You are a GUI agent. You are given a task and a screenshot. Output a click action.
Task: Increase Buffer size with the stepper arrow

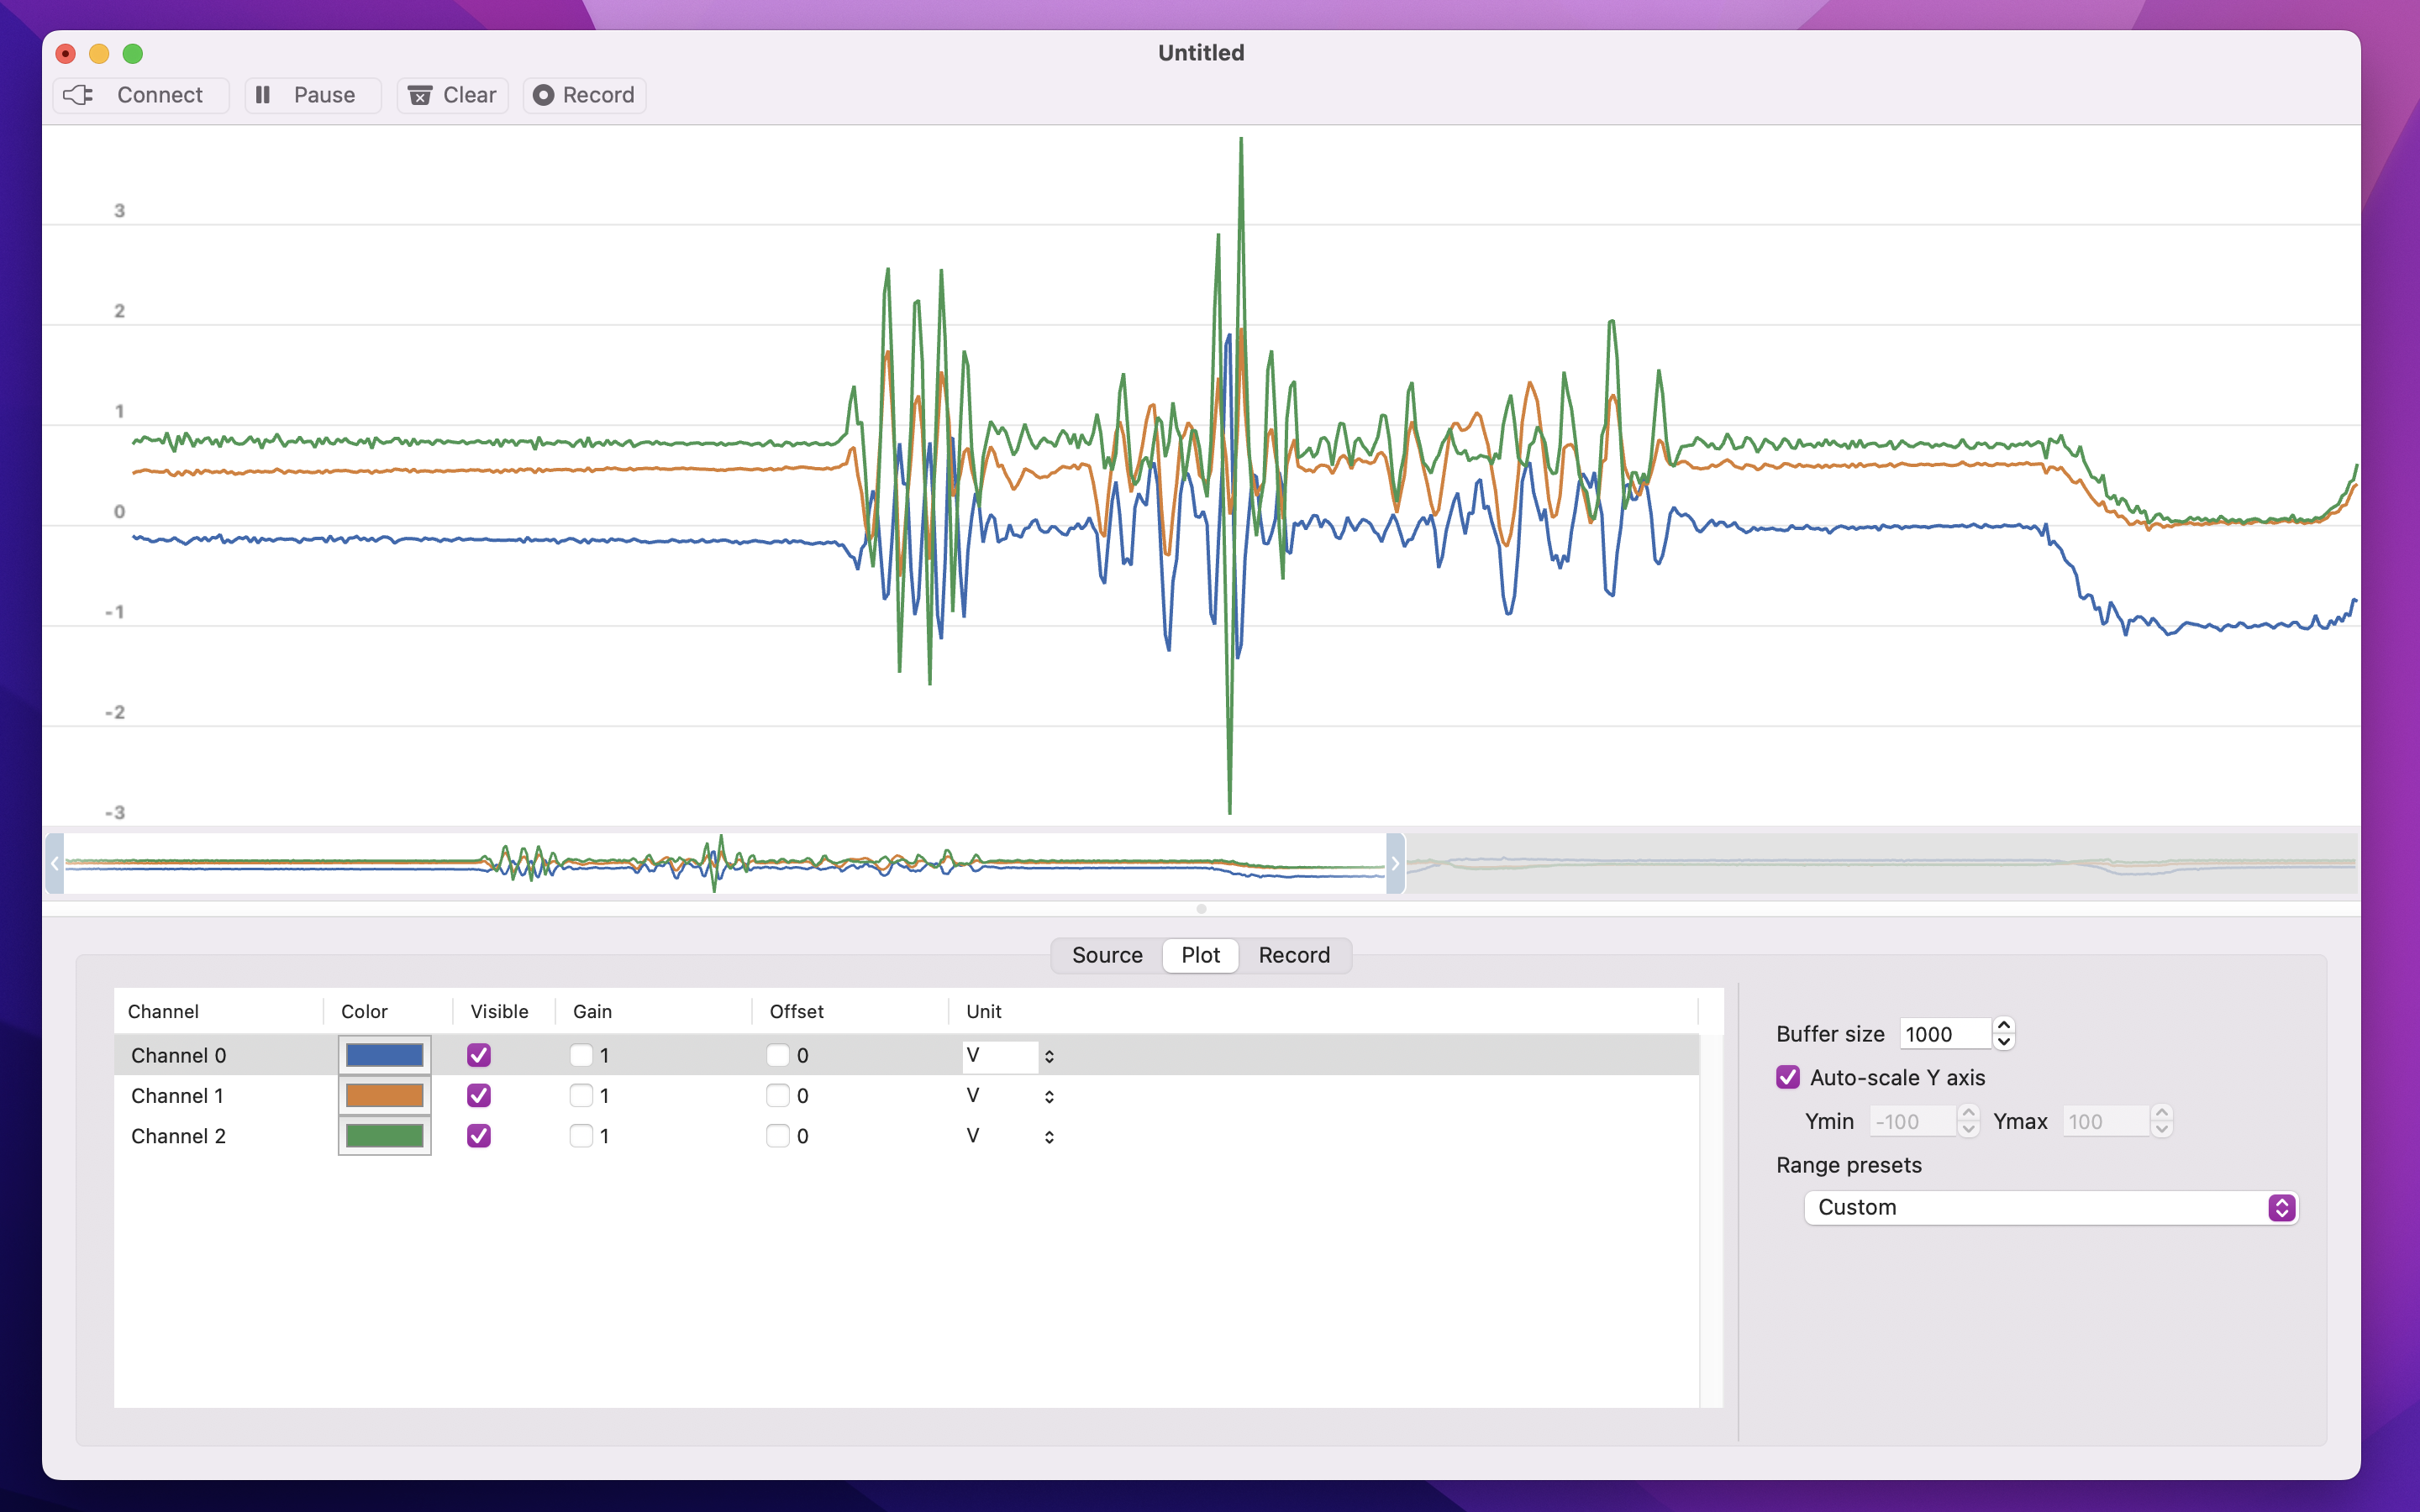click(x=2004, y=1026)
